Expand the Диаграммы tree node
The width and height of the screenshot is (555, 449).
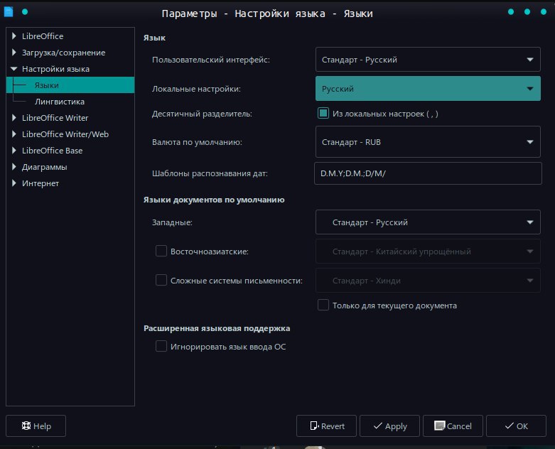pos(14,167)
